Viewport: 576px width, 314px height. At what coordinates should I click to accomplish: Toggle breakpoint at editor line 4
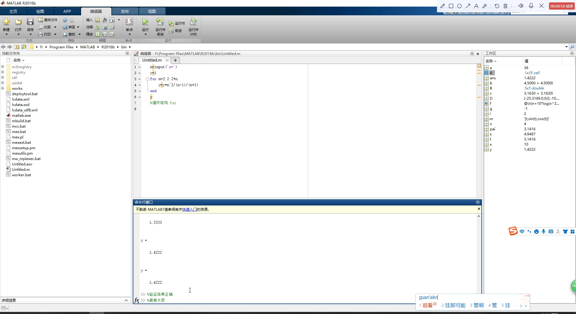(x=139, y=85)
